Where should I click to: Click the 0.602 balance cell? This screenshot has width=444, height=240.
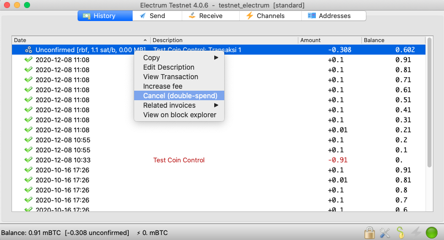[405, 50]
